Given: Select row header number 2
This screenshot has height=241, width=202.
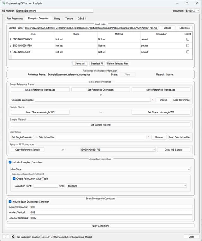Looking at the screenshot, I should 10,46.
